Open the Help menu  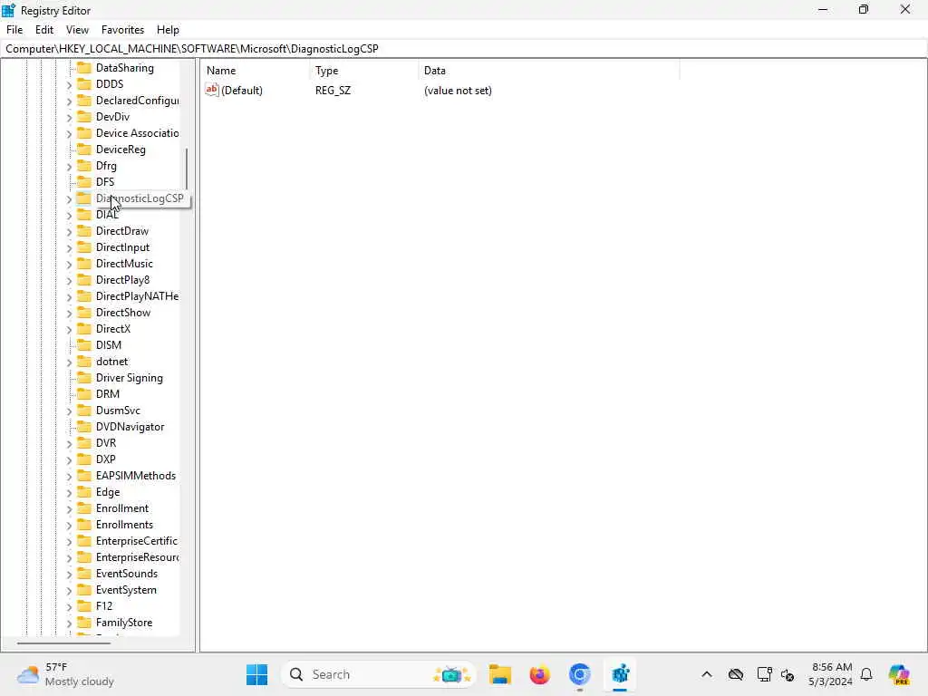(x=168, y=30)
